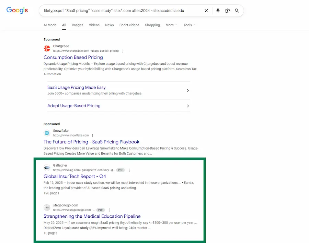Open Strengthening the Medical Education Pipeline link
Screen dimensions: 309x243
[x=92, y=216]
